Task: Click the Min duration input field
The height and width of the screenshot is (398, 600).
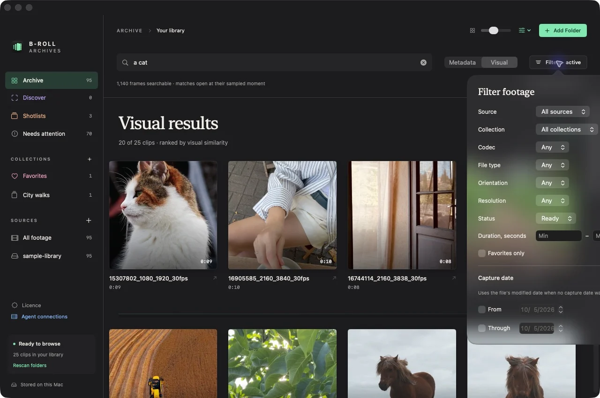Action: 559,236
